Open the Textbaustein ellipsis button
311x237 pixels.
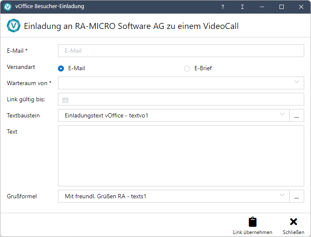click(297, 115)
